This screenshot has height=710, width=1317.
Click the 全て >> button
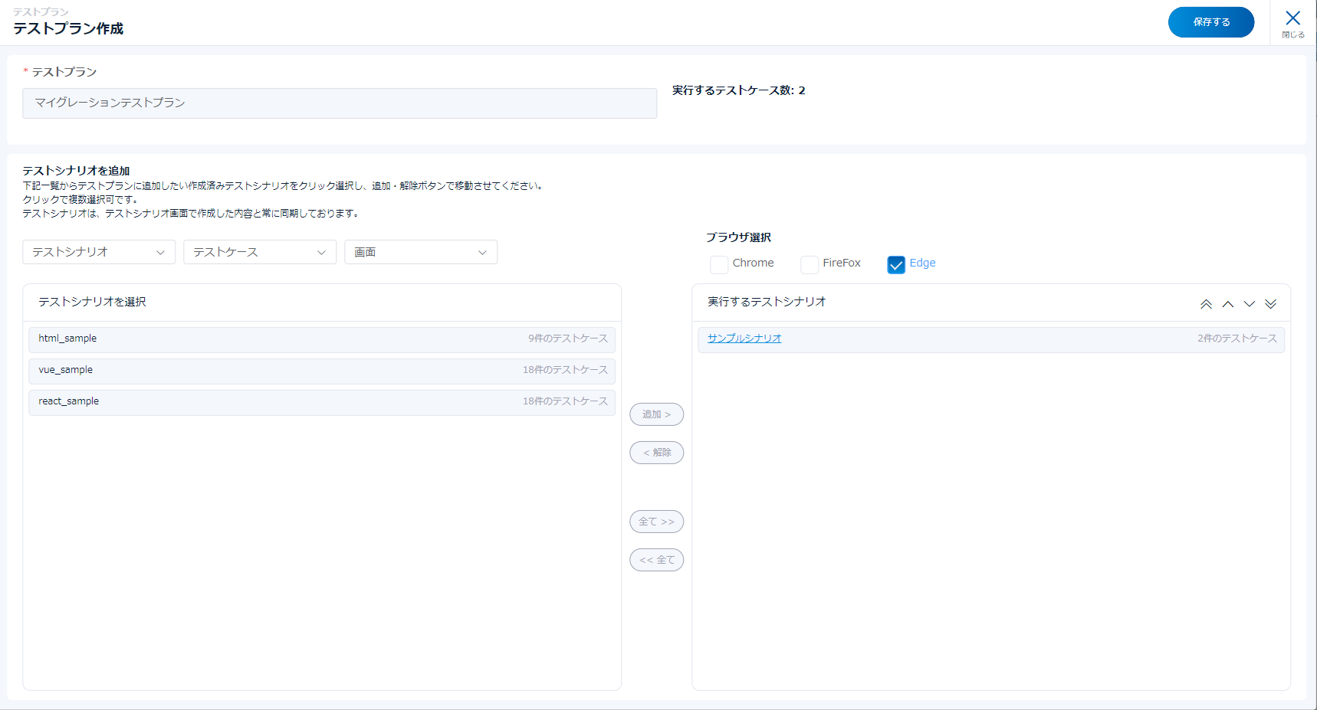(x=657, y=522)
